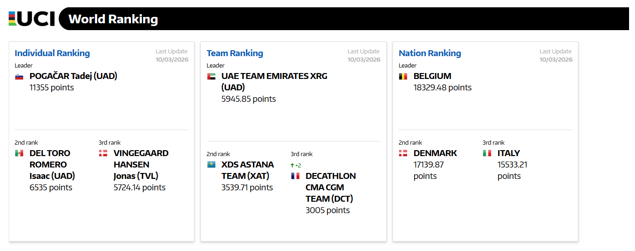Viewport: 635px width, 251px height.
Task: Select VINGEGAARD HANSEN Jonas (TVL)
Action: click(x=141, y=164)
